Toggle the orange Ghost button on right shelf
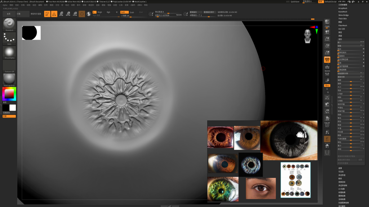The width and height of the screenshot is (369, 207). point(327,139)
